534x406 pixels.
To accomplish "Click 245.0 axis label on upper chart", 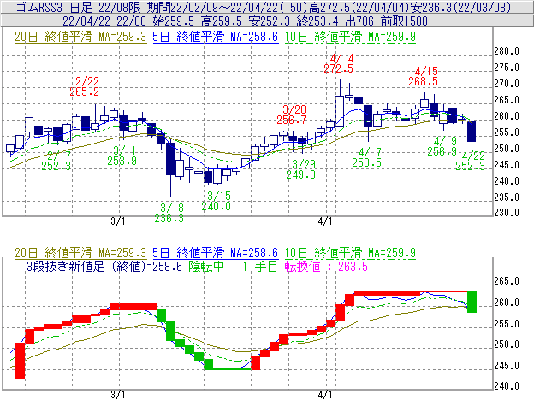I will click(x=507, y=165).
